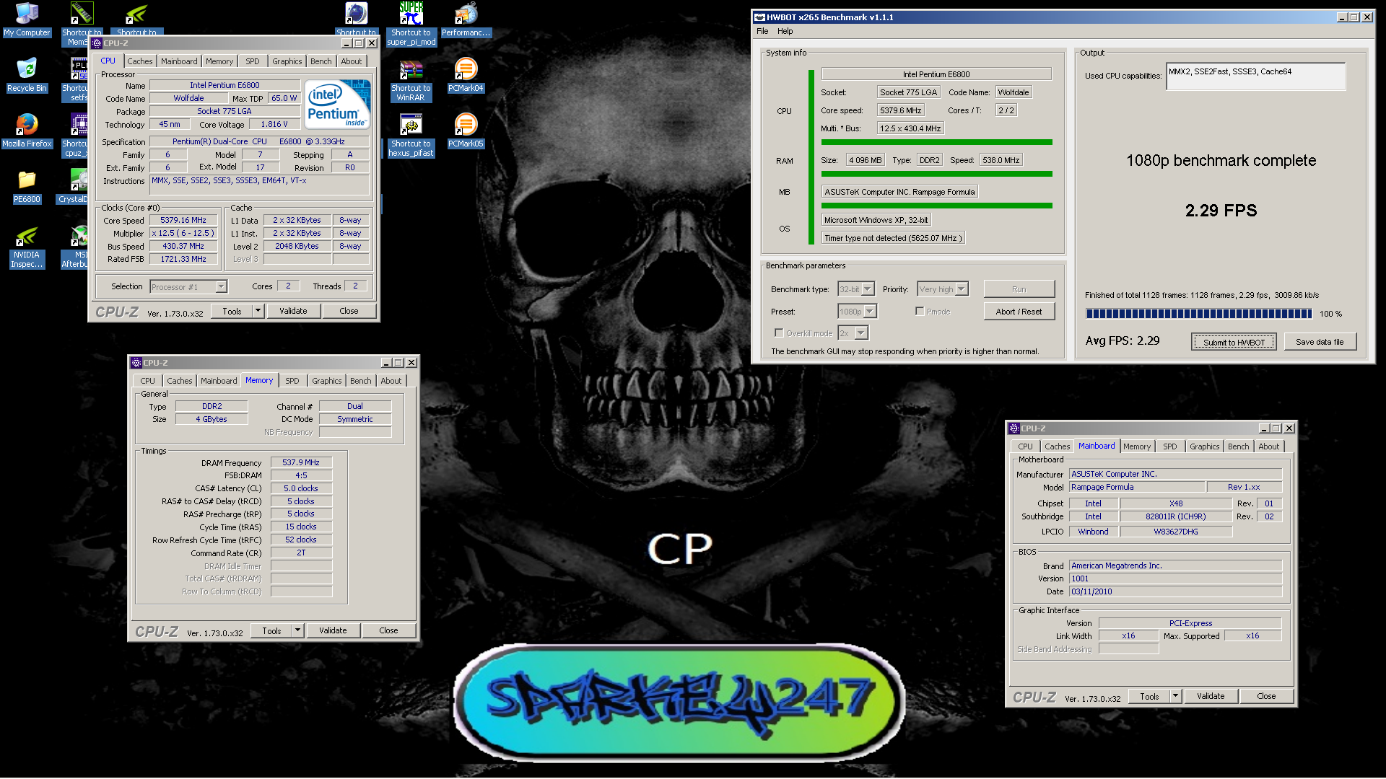This screenshot has height=779, width=1386.
Task: Click the 2.29 FPS result text
Action: pyautogui.click(x=1221, y=211)
